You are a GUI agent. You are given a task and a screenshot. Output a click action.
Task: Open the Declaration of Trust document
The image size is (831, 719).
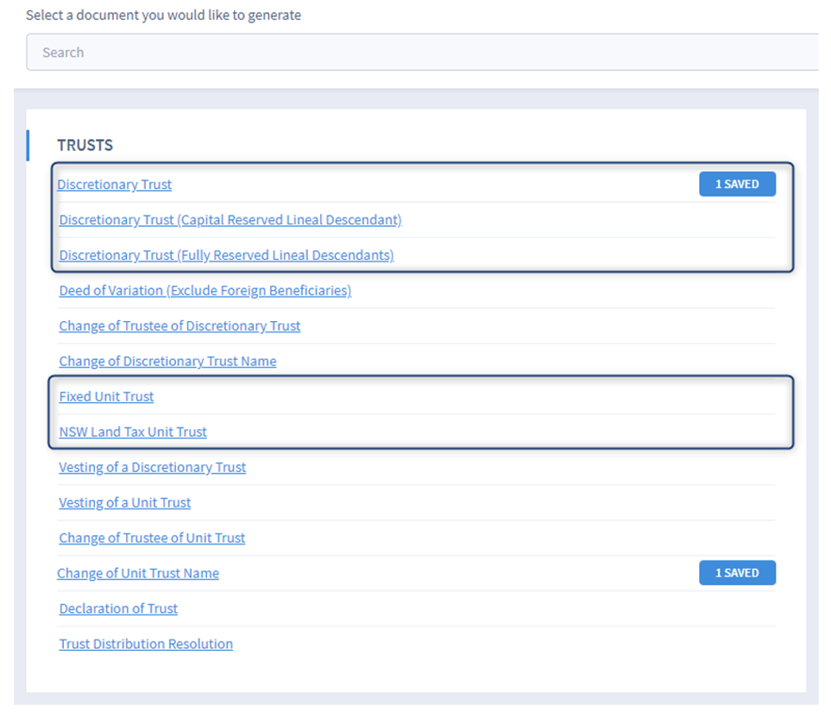[x=118, y=609]
